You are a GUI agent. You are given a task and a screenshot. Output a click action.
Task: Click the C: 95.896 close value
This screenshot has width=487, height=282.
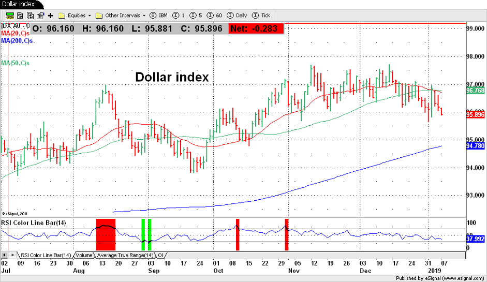click(201, 28)
